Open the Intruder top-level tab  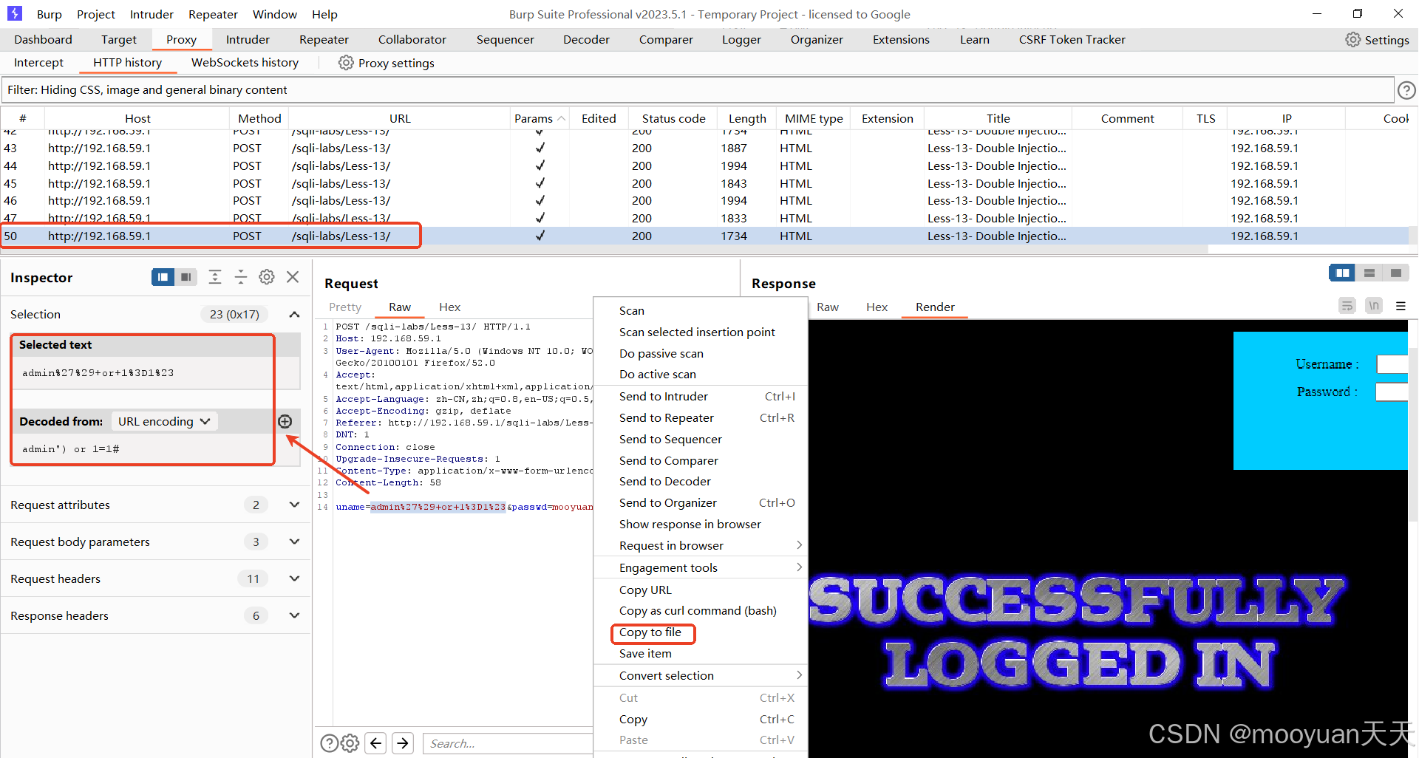[x=248, y=39]
